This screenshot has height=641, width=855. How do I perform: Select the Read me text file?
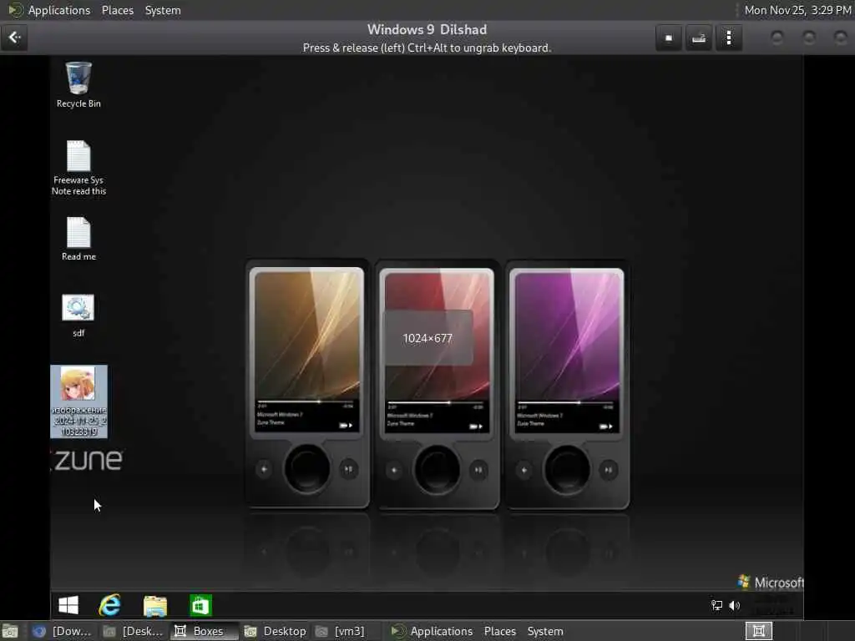pyautogui.click(x=78, y=239)
